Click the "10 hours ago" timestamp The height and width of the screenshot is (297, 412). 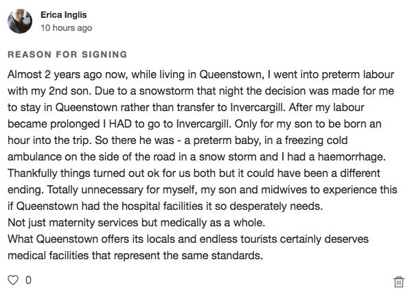[66, 28]
